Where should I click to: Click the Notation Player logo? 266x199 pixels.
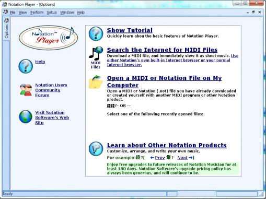click(x=49, y=38)
